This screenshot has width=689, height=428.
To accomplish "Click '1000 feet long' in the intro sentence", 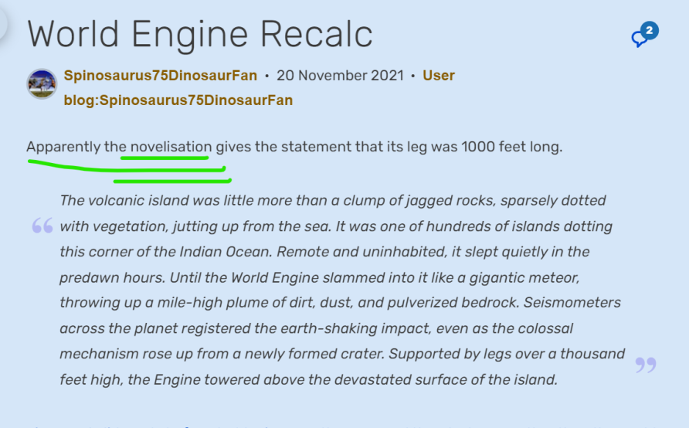I will [510, 147].
